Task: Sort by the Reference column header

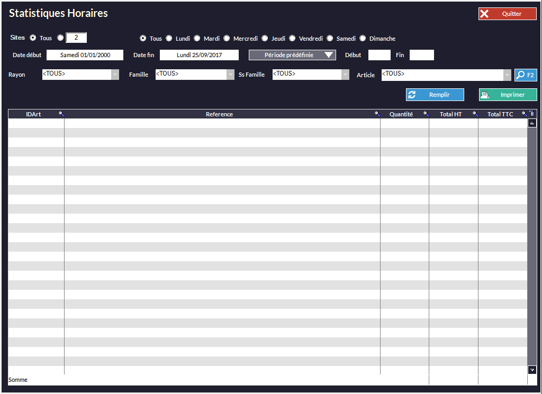Action: click(219, 114)
